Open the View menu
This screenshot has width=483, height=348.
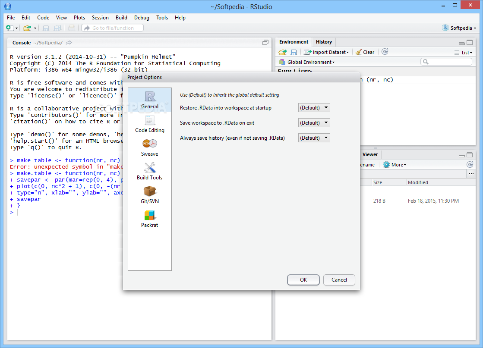(x=61, y=18)
